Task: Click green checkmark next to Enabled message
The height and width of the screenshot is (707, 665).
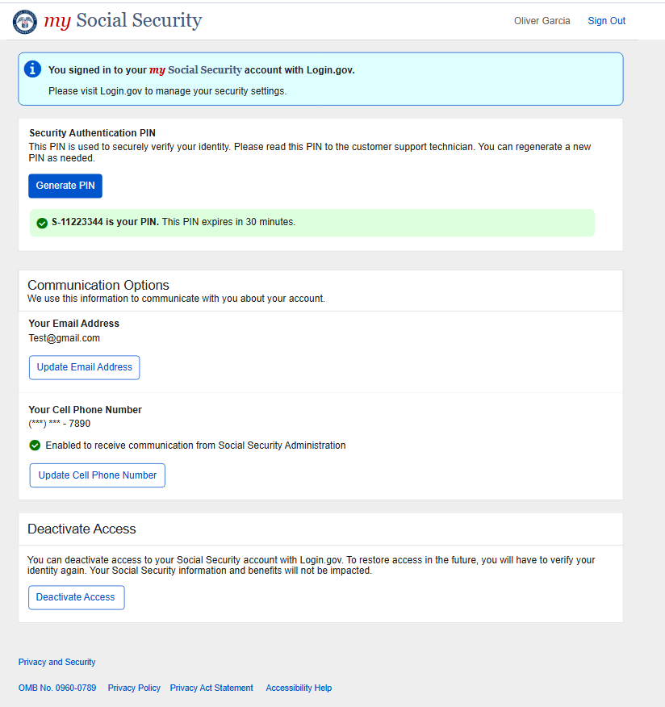Action: click(x=35, y=446)
